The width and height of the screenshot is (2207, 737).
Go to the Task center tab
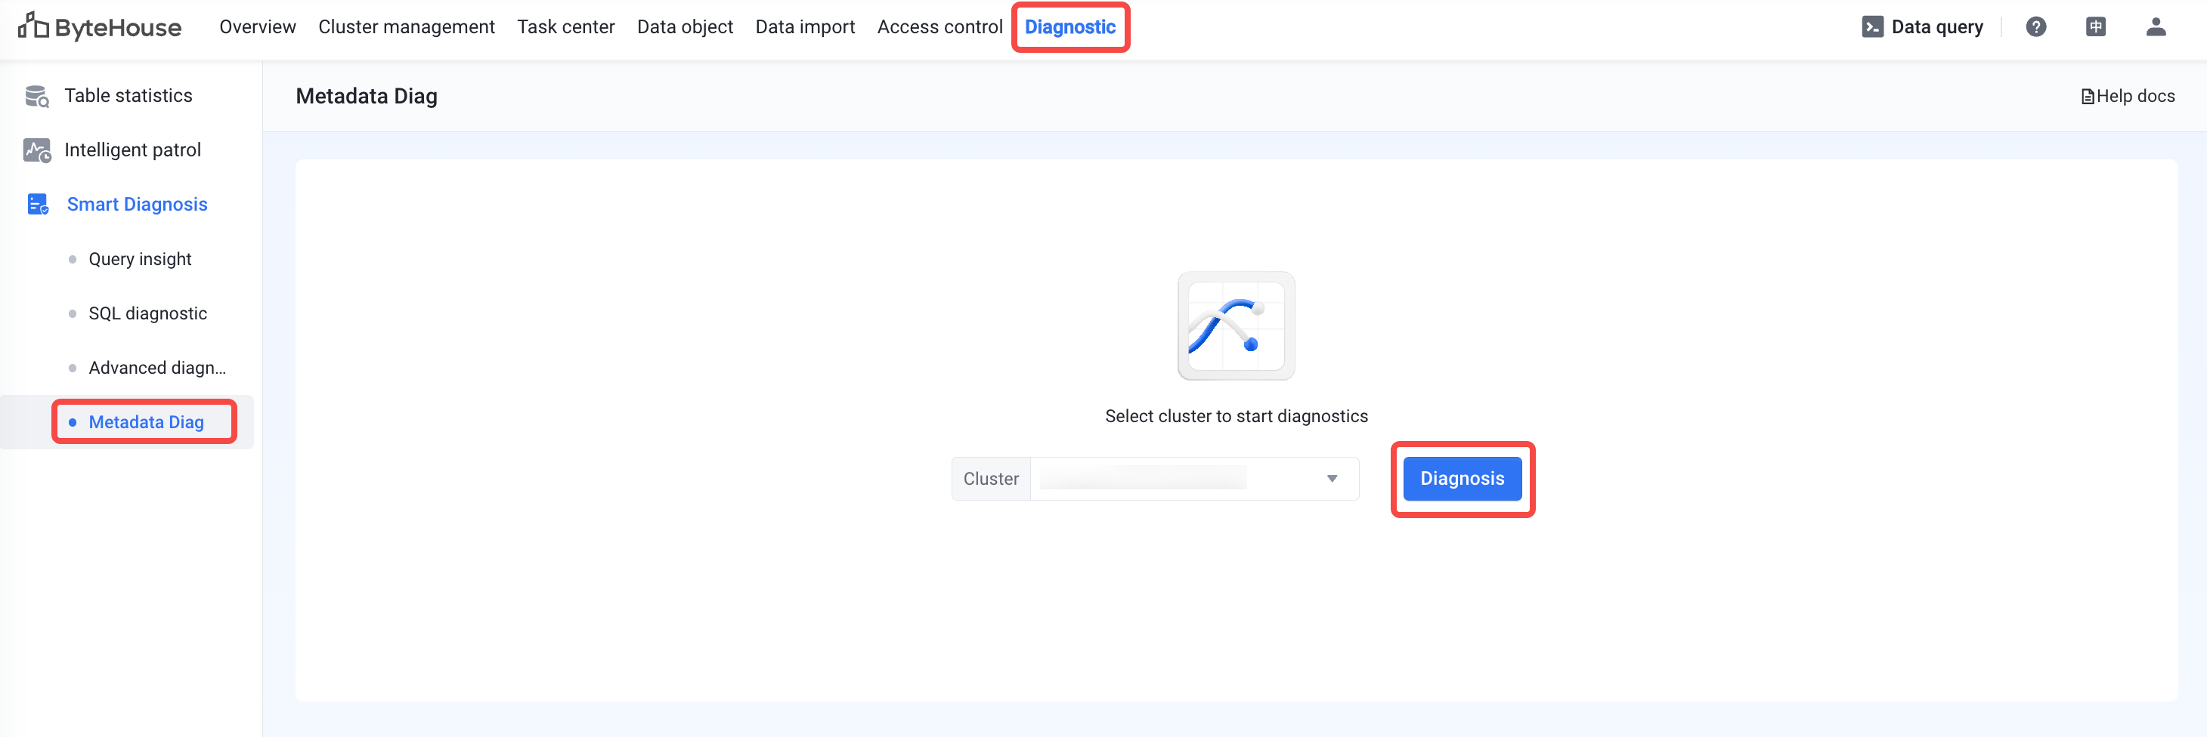pos(565,27)
